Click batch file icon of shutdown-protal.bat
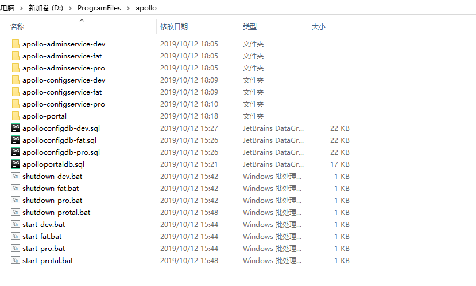The image size is (476, 286). point(16,212)
